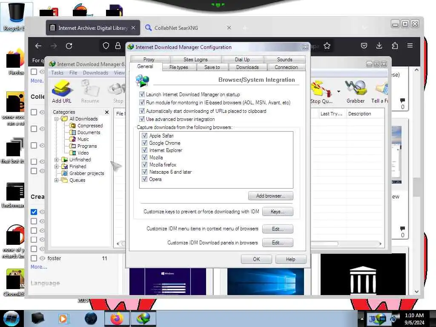Open Stop Queue dropdown arrow
Viewport: 436px width, 327px height.
(x=338, y=92)
